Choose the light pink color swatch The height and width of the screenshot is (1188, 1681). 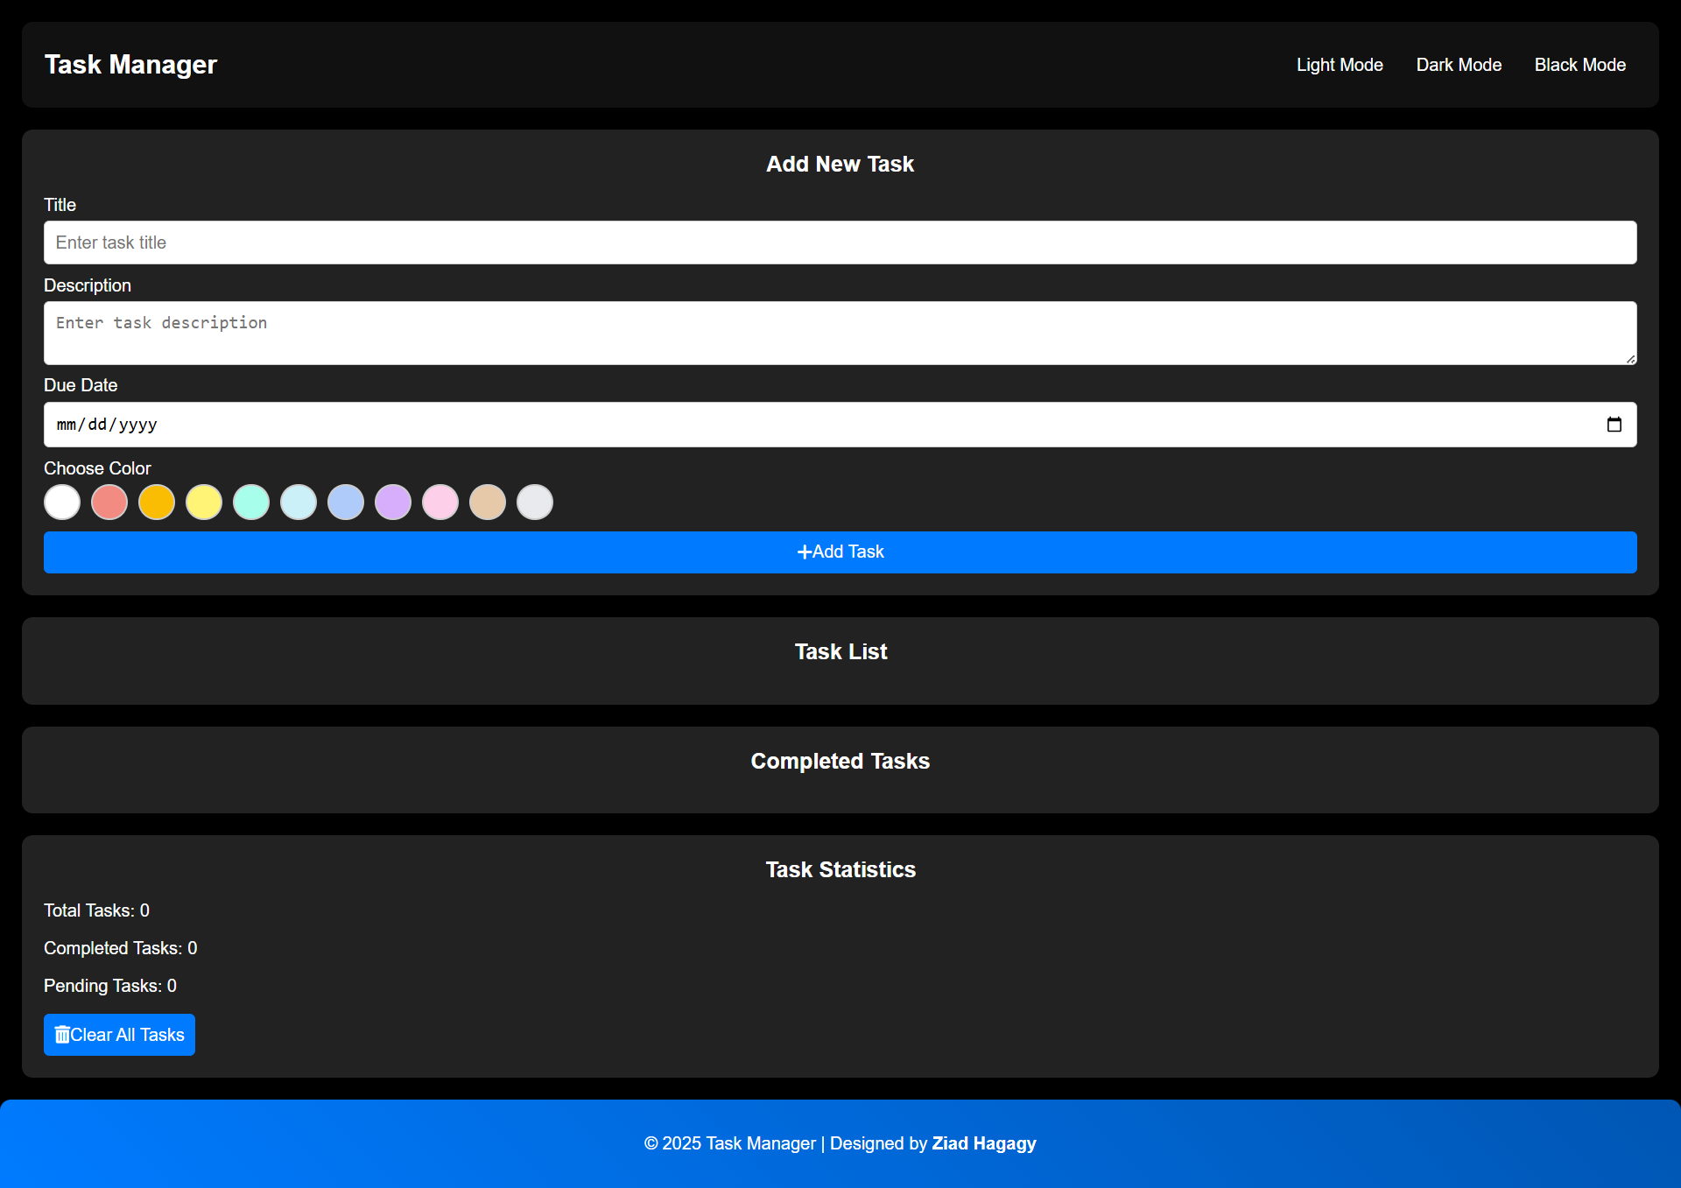pyautogui.click(x=440, y=503)
